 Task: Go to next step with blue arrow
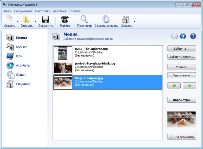[183, 36]
